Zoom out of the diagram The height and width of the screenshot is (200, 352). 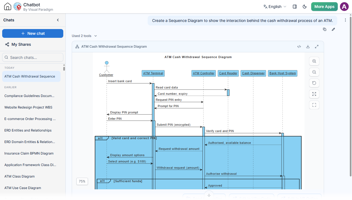(x=314, y=72)
